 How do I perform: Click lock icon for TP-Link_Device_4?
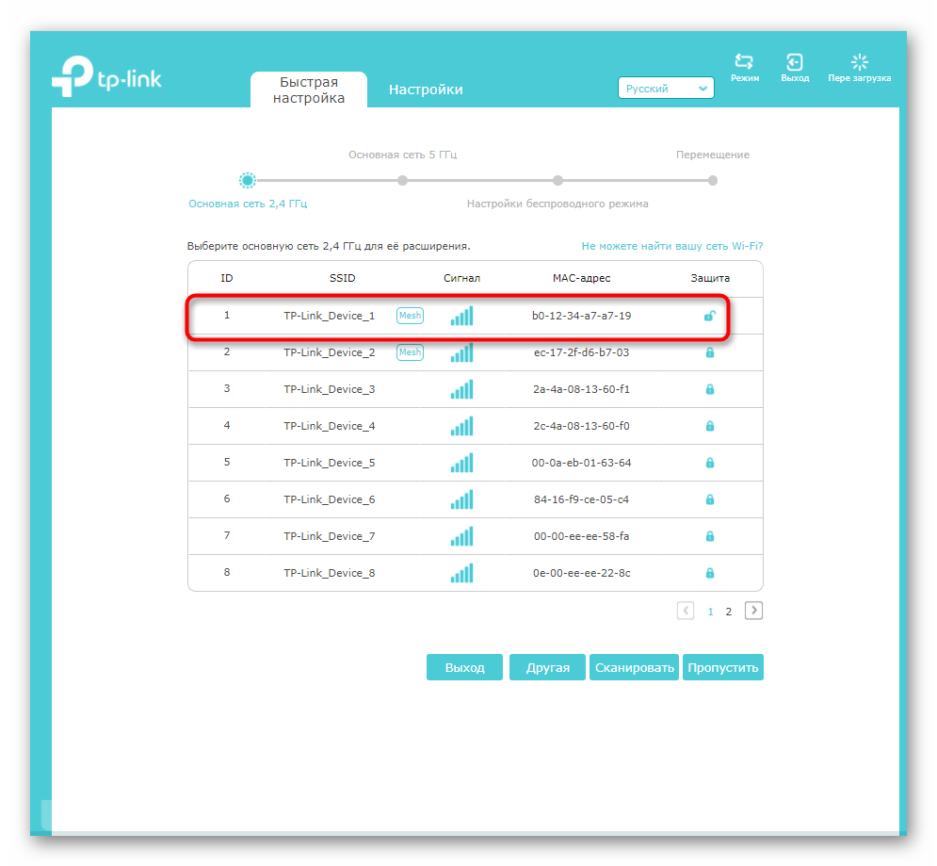710,426
